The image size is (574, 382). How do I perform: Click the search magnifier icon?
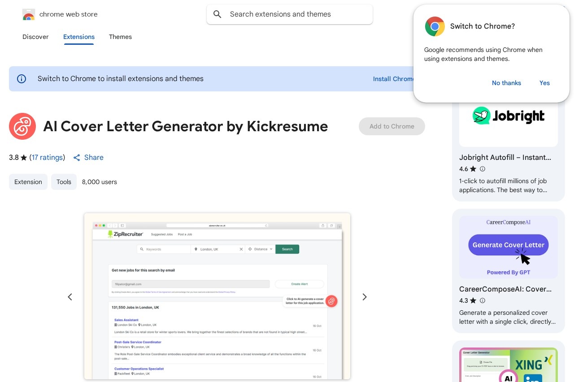click(217, 14)
